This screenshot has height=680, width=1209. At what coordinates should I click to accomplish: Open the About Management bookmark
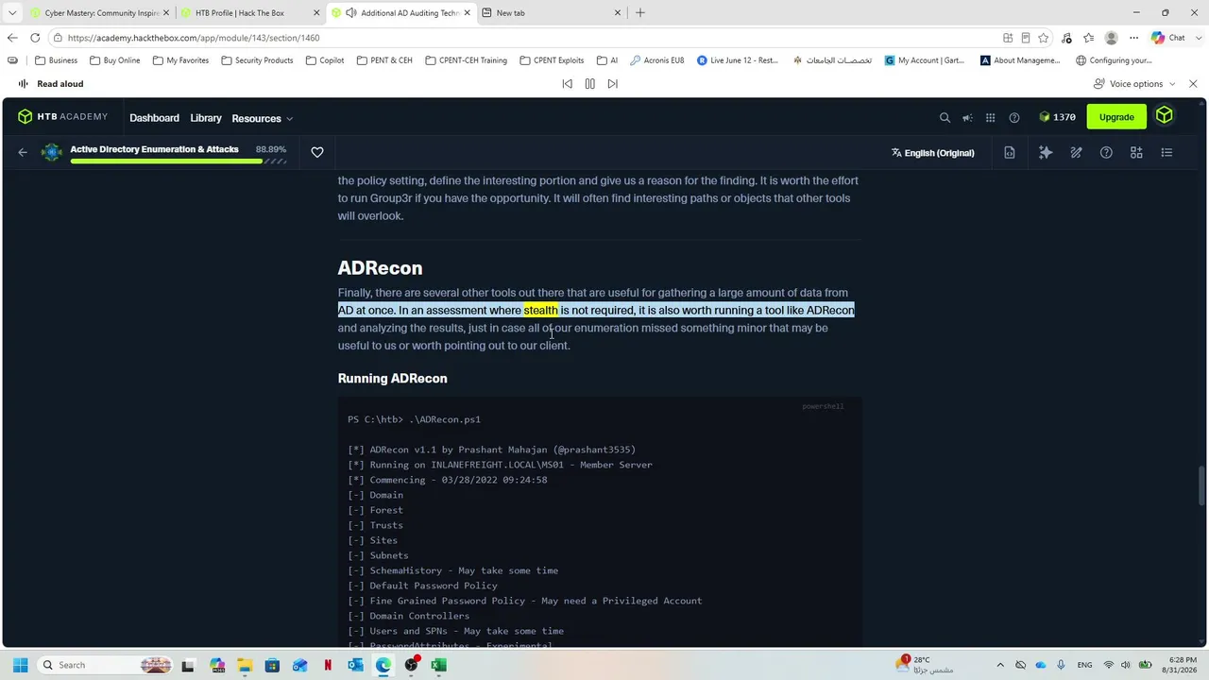coord(1020,60)
